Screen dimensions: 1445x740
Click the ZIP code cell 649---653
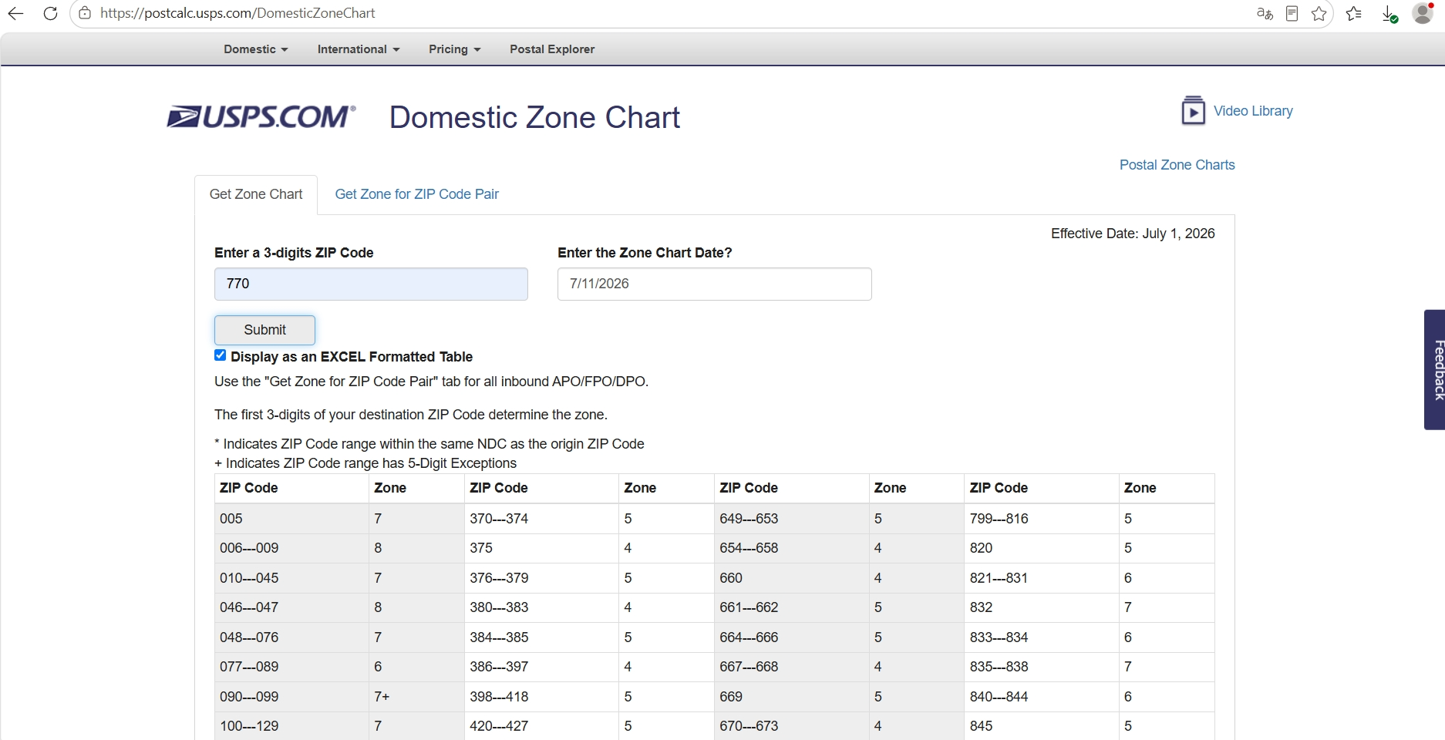(791, 519)
